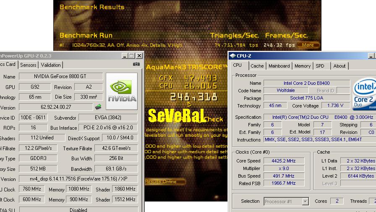Click the ROPs value 16
The width and height of the screenshot is (376, 212).
point(33,128)
